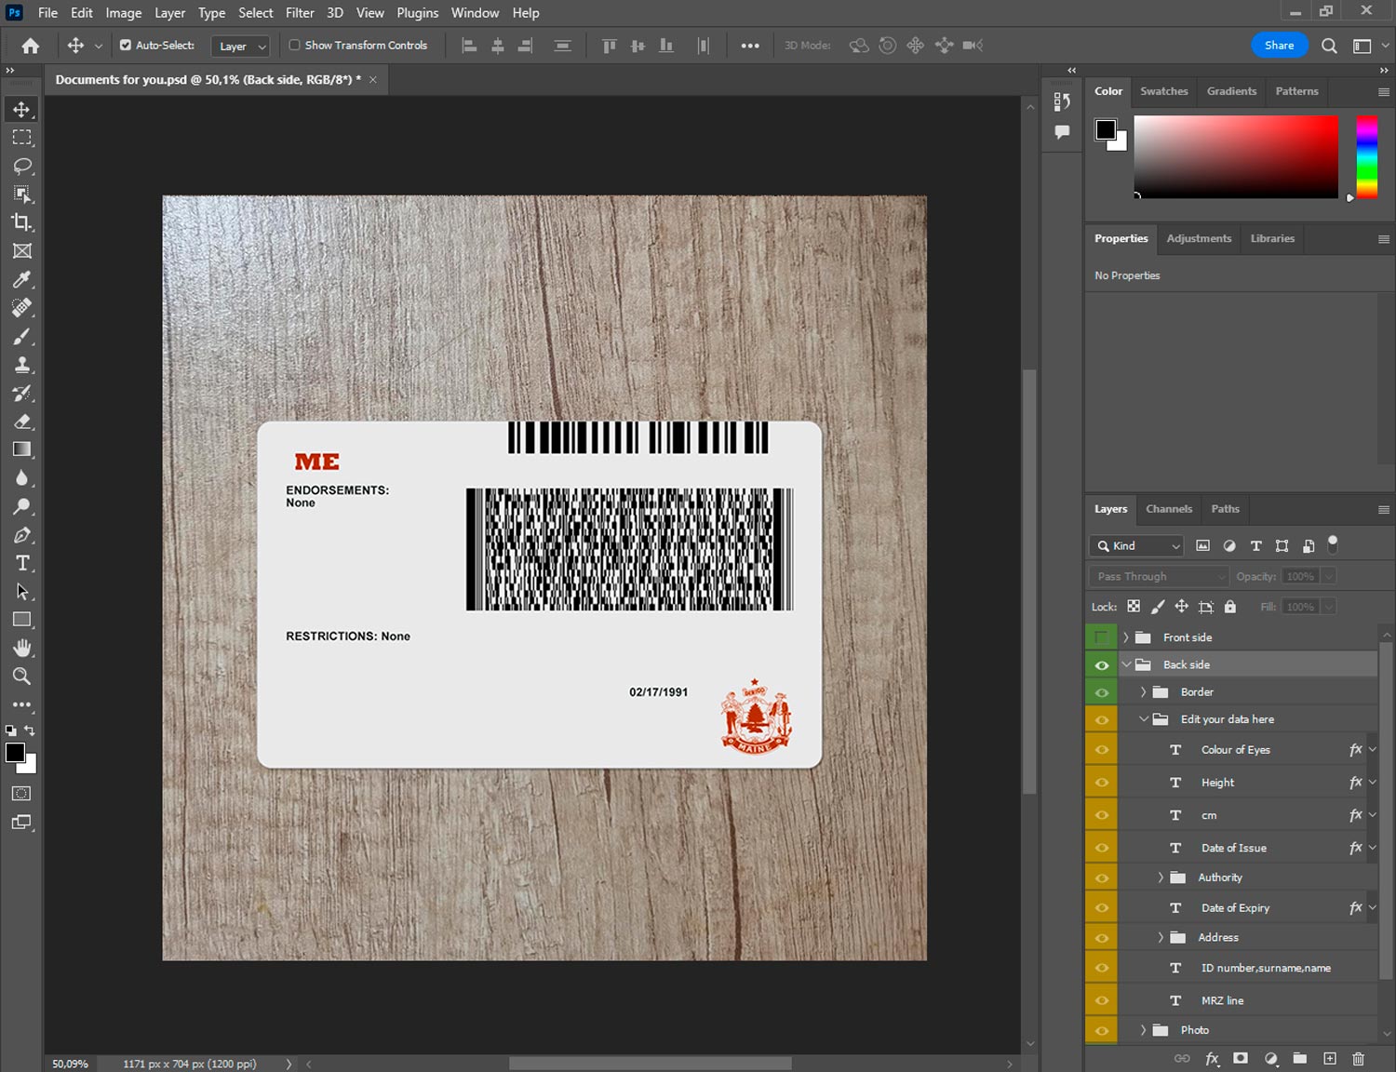The height and width of the screenshot is (1072, 1396).
Task: Click the trash icon in Layers panel
Action: 1358,1058
